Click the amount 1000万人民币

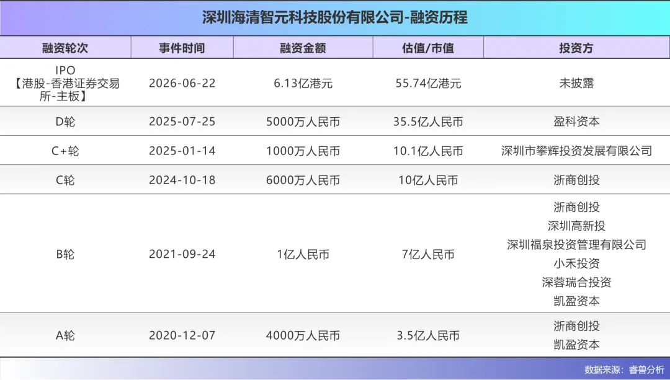(x=303, y=151)
